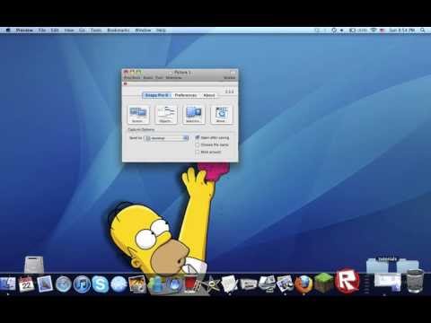Launch Firefox from the Dock
431x323 pixels.
pyautogui.click(x=303, y=284)
